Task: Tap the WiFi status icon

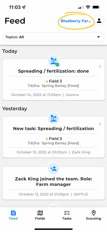Action: pyautogui.click(x=88, y=7)
